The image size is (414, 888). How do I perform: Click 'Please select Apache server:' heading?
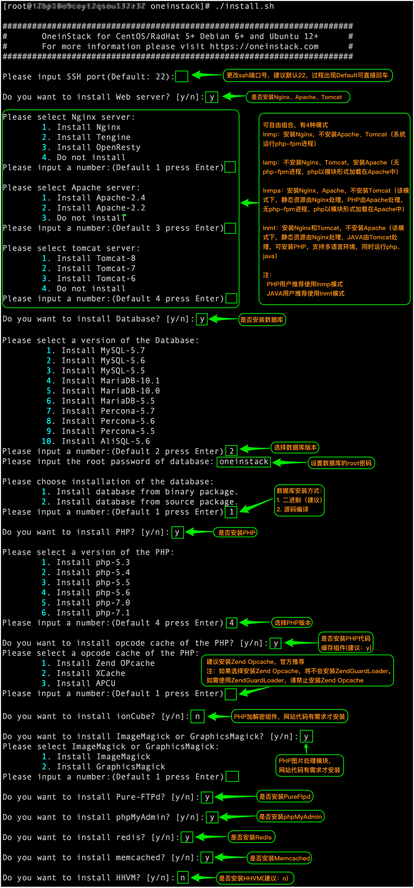tap(72, 188)
